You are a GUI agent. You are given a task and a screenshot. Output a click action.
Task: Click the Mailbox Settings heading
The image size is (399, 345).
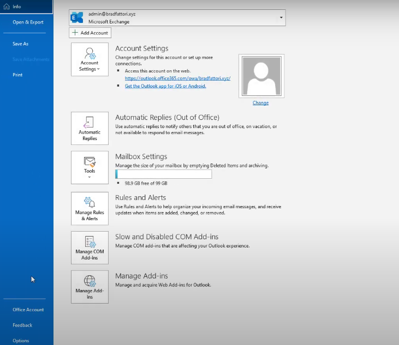click(x=141, y=156)
